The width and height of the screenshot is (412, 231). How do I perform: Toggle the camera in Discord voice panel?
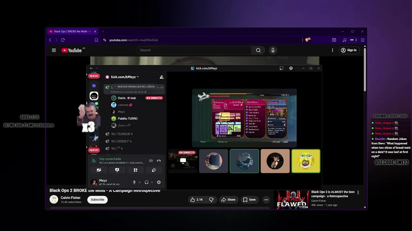(99, 170)
